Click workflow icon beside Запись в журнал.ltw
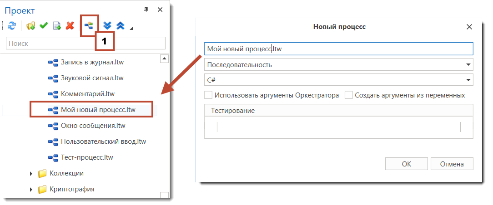This screenshot has height=205, width=493. coord(52,63)
